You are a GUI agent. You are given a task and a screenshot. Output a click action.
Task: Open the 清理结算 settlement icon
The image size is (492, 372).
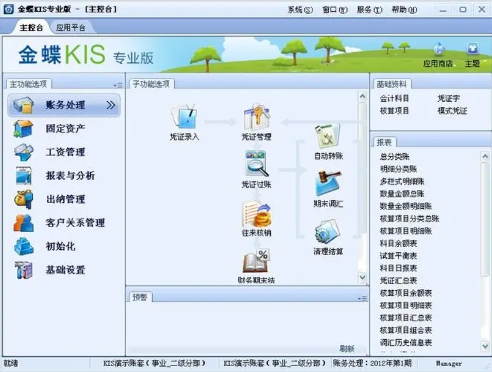point(328,232)
